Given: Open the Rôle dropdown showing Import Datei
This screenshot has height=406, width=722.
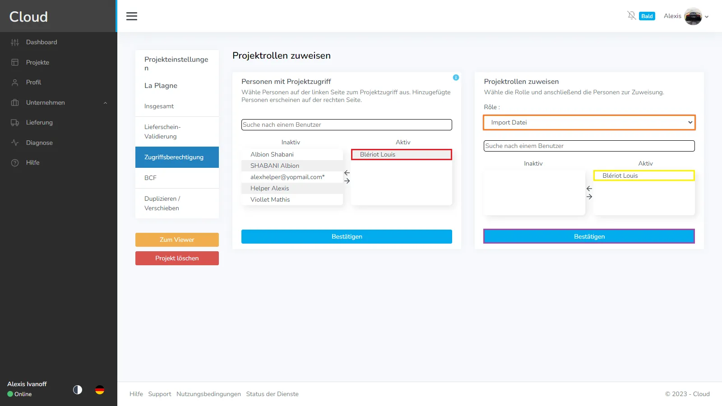Looking at the screenshot, I should [x=589, y=122].
